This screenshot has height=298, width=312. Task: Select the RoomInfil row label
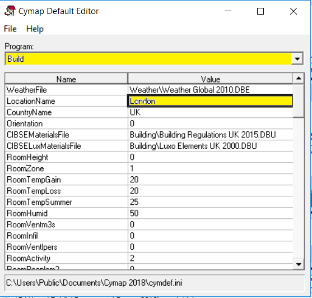coord(66,236)
